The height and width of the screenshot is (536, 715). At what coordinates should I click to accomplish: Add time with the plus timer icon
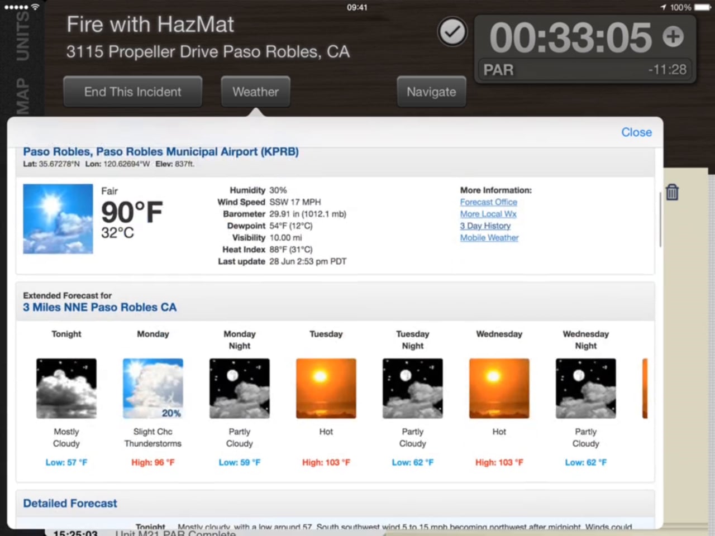tap(673, 36)
